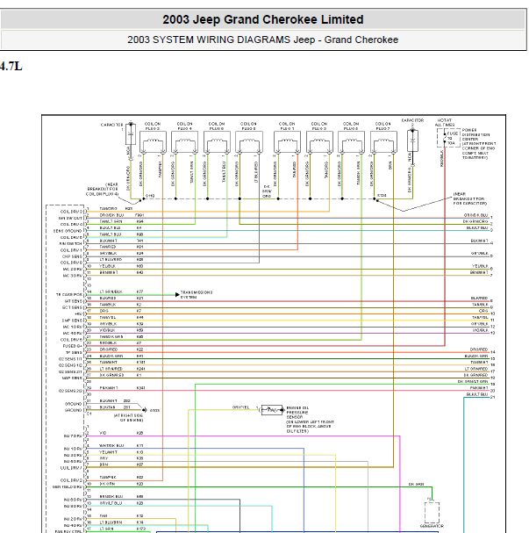This screenshot has width=529, height=533.
Task: Click the 'IAT SENS' pin label
Action: pyautogui.click(x=74, y=301)
